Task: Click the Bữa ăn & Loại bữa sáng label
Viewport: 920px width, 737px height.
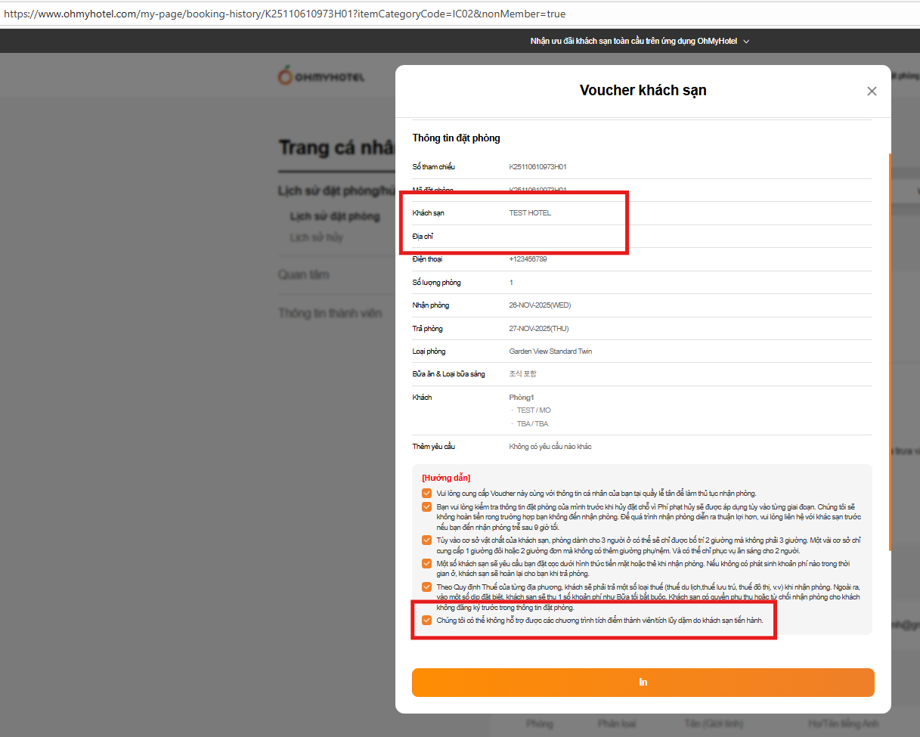Action: [448, 374]
